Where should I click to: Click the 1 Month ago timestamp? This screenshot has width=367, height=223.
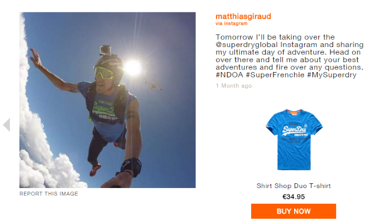click(234, 86)
